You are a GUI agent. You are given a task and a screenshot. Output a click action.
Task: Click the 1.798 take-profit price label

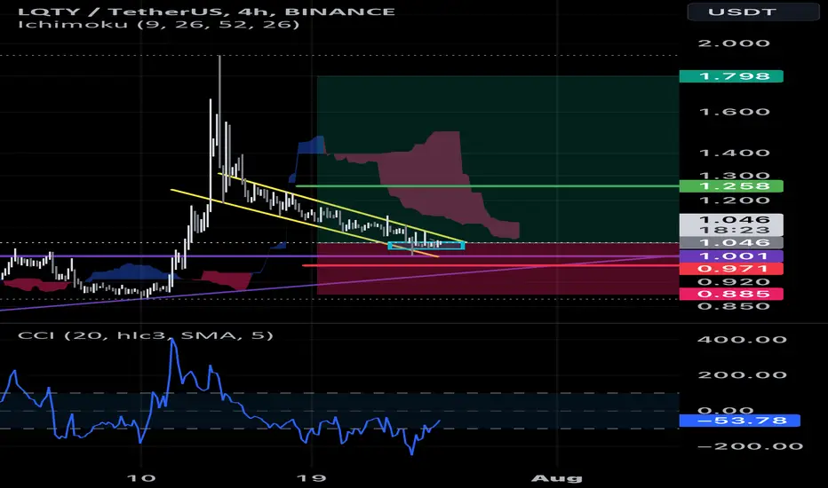pyautogui.click(x=731, y=76)
